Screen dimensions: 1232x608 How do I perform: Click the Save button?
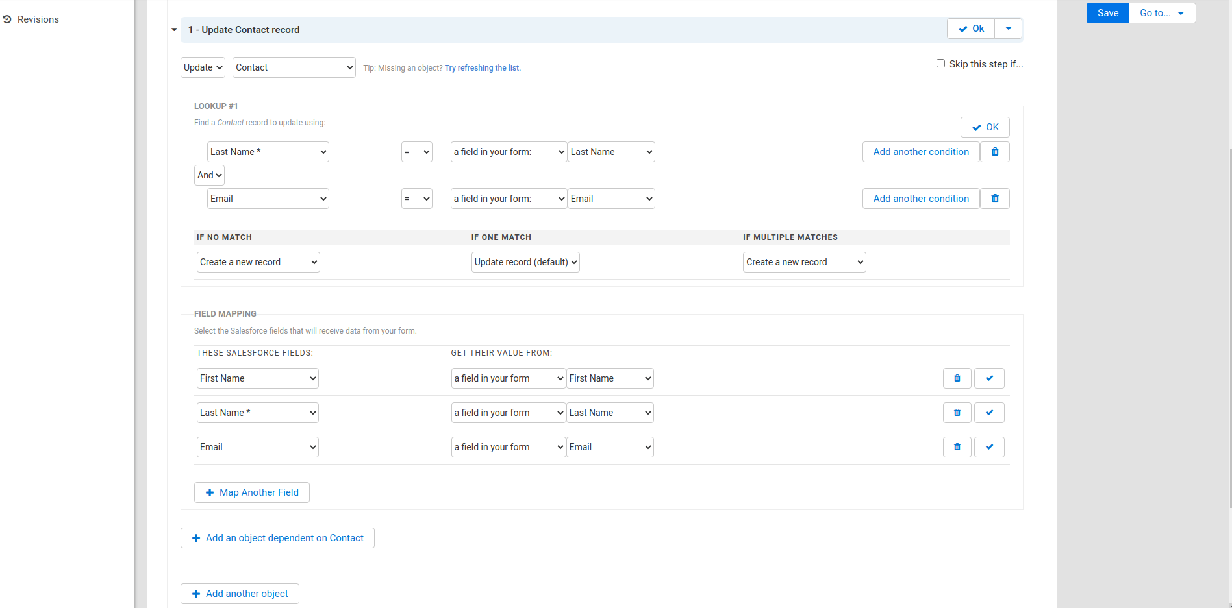pyautogui.click(x=1107, y=13)
